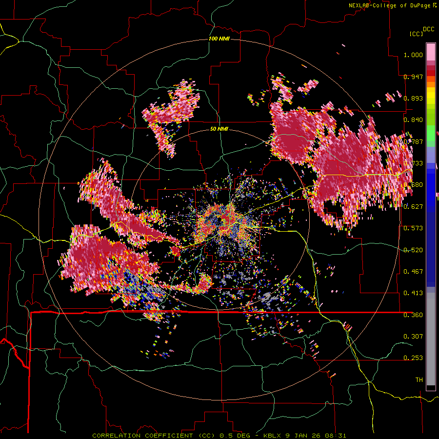Pick the light pink swatch at the color bar top
This screenshot has height=439, width=439.
coord(431,52)
